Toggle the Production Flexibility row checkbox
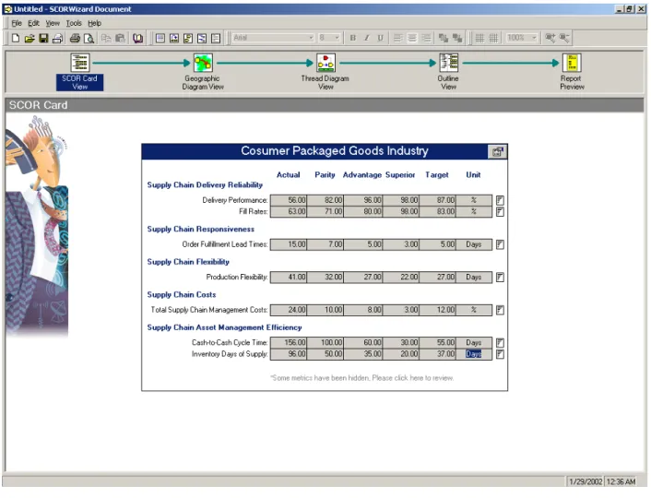 [x=500, y=278]
